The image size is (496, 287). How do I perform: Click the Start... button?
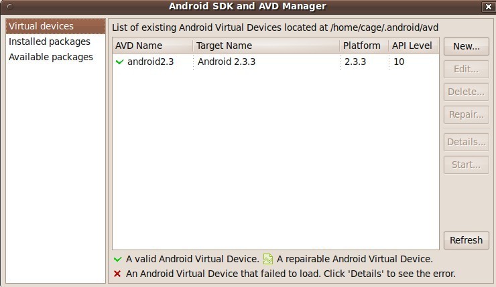(x=467, y=165)
